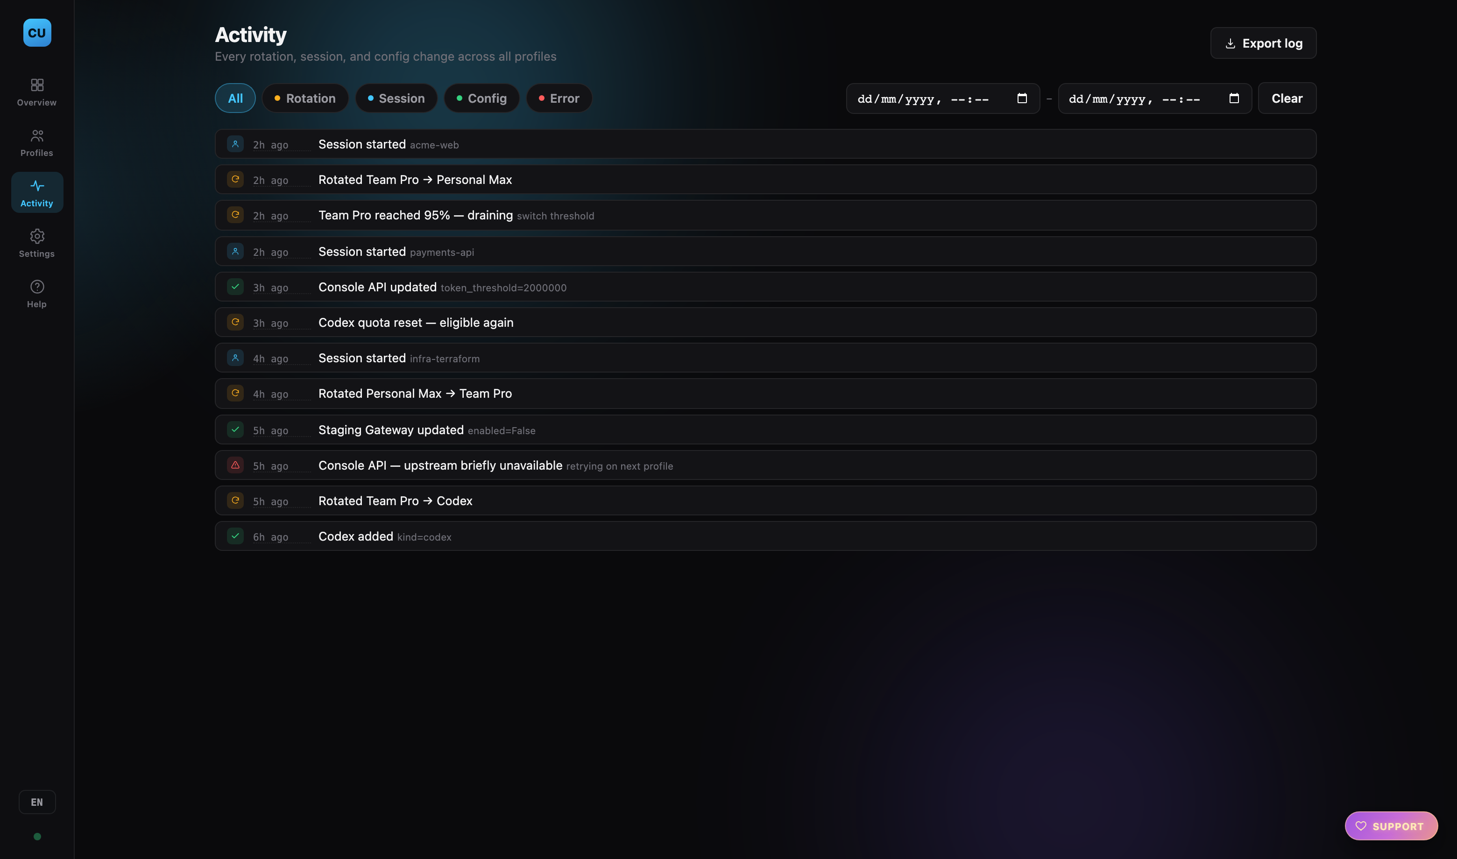Viewport: 1457px width, 859px height.
Task: Click checkmark icon on Codex added row
Action: click(235, 536)
